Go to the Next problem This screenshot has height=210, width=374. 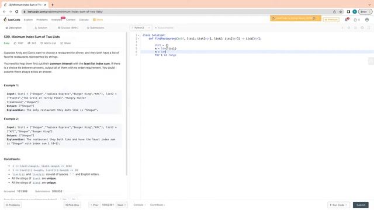click(x=122, y=205)
